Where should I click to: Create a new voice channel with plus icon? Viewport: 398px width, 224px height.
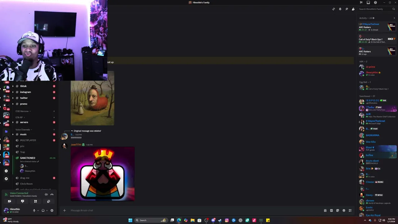coord(54,129)
